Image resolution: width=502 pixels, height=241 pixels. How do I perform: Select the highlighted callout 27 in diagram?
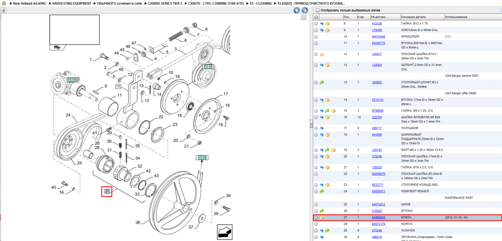tap(107, 191)
